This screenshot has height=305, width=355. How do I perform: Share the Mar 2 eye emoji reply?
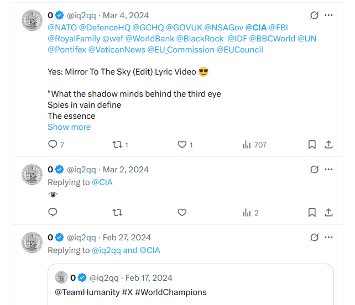tap(328, 212)
